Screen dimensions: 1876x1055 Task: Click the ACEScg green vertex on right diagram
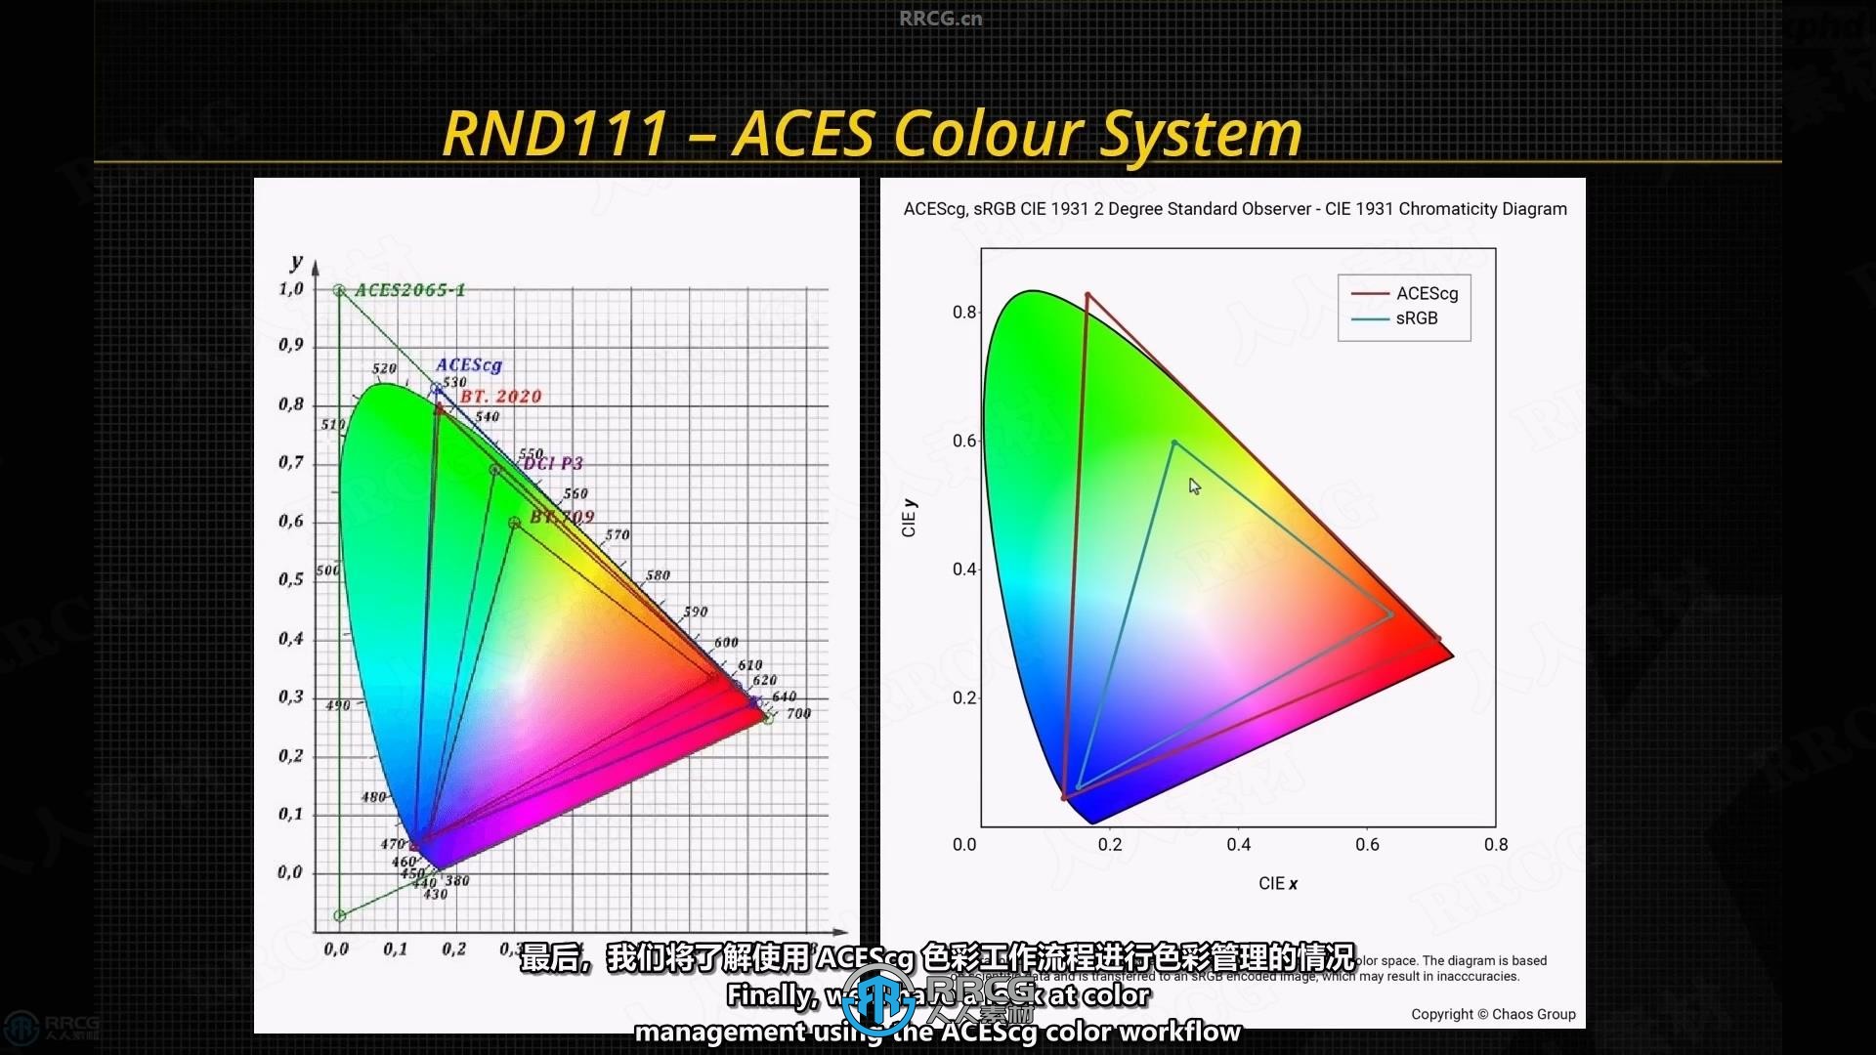pos(1087,294)
